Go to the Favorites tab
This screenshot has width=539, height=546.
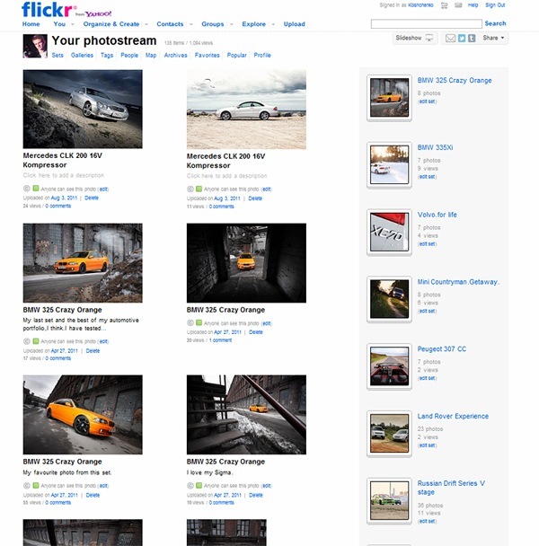point(207,56)
